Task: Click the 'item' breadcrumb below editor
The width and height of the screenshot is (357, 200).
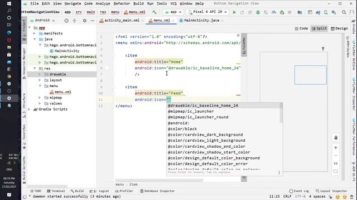Action: tap(133, 184)
